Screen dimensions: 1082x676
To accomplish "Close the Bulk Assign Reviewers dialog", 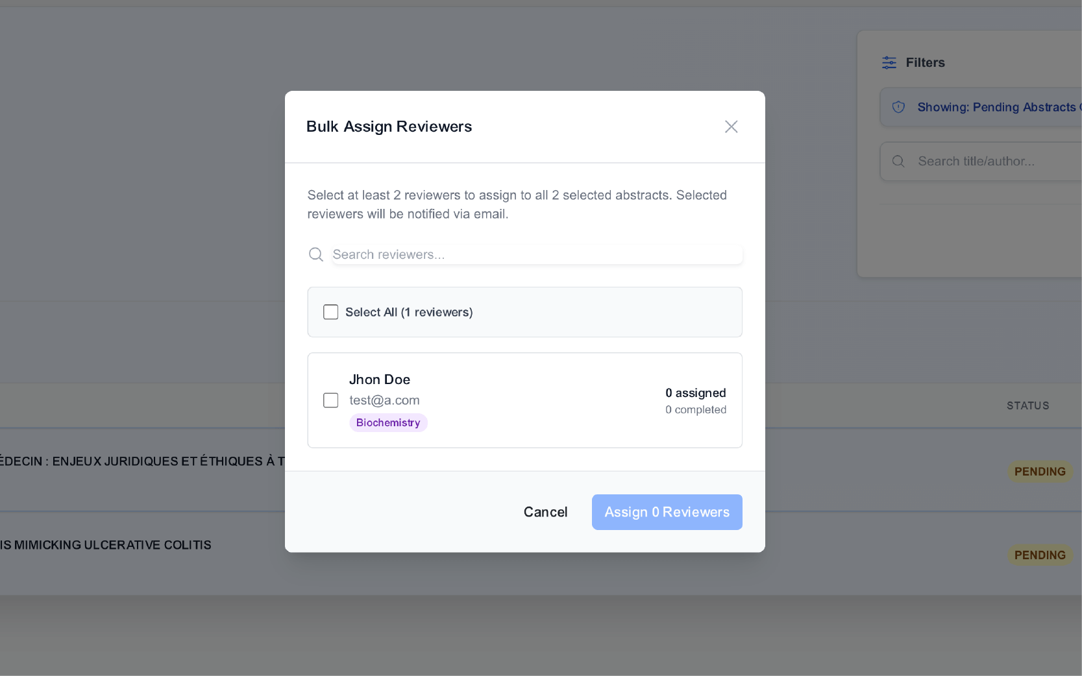I will point(731,127).
